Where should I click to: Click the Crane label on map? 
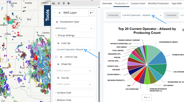(x=22, y=86)
